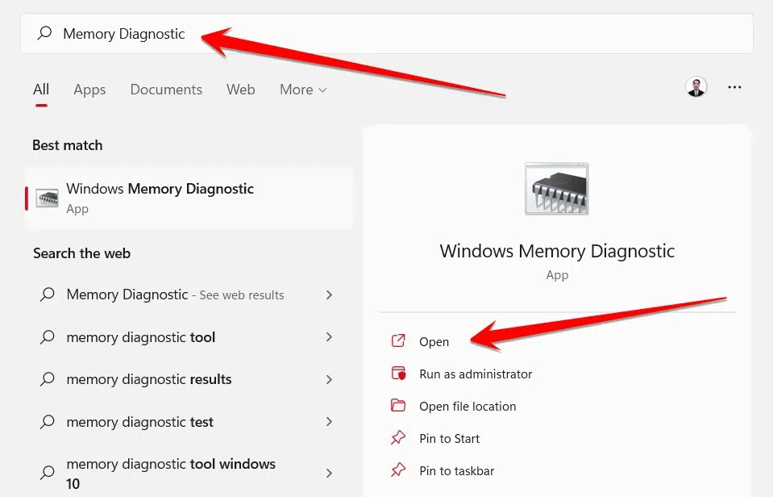Expand the More filter dropdown

click(x=303, y=90)
